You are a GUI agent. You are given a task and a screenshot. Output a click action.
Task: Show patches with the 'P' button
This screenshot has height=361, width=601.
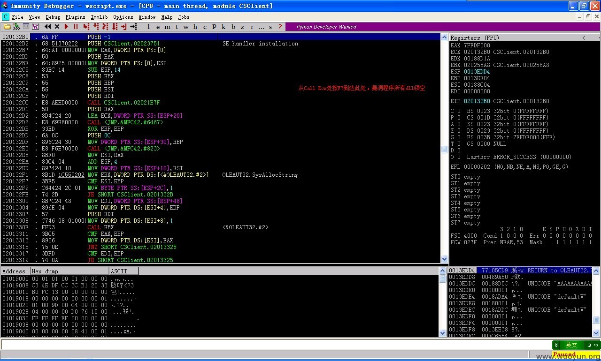point(214,27)
